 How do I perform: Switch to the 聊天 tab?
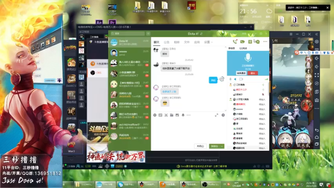[x=157, y=42]
